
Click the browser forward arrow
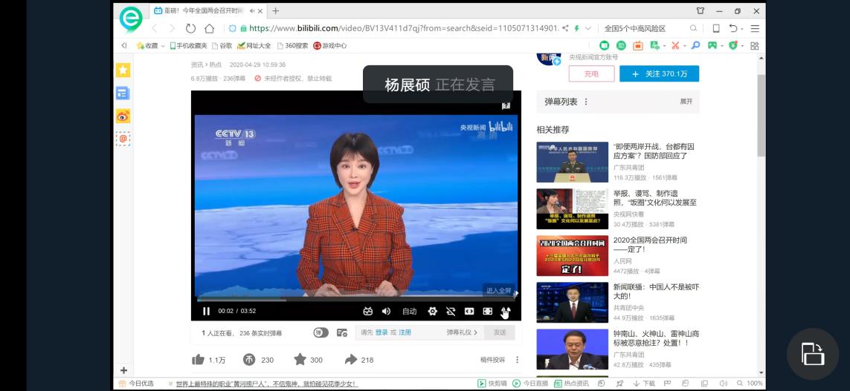[172, 28]
